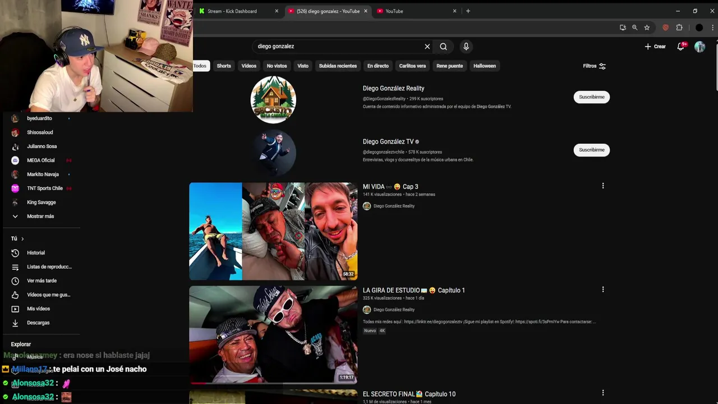Open channel link under LA GIRA DE ESTUDIO
This screenshot has height=404, width=718.
(x=394, y=310)
